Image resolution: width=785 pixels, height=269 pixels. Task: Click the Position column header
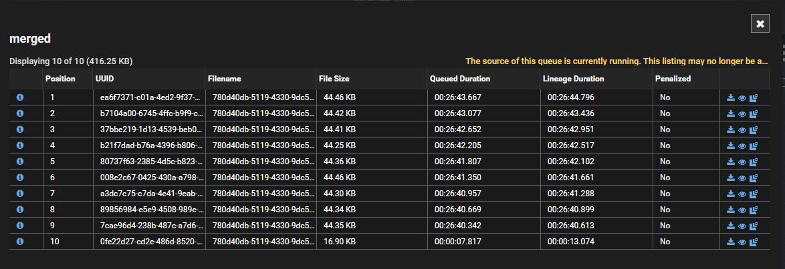pyautogui.click(x=68, y=79)
